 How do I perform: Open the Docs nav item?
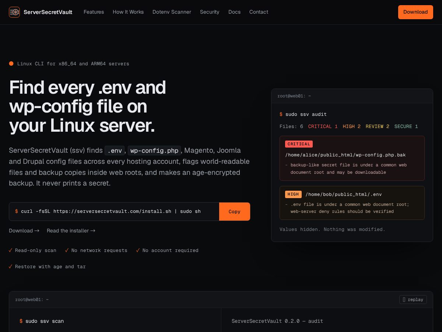[x=234, y=12]
